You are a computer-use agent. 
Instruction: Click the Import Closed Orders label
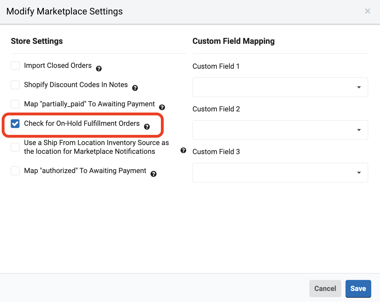58,66
